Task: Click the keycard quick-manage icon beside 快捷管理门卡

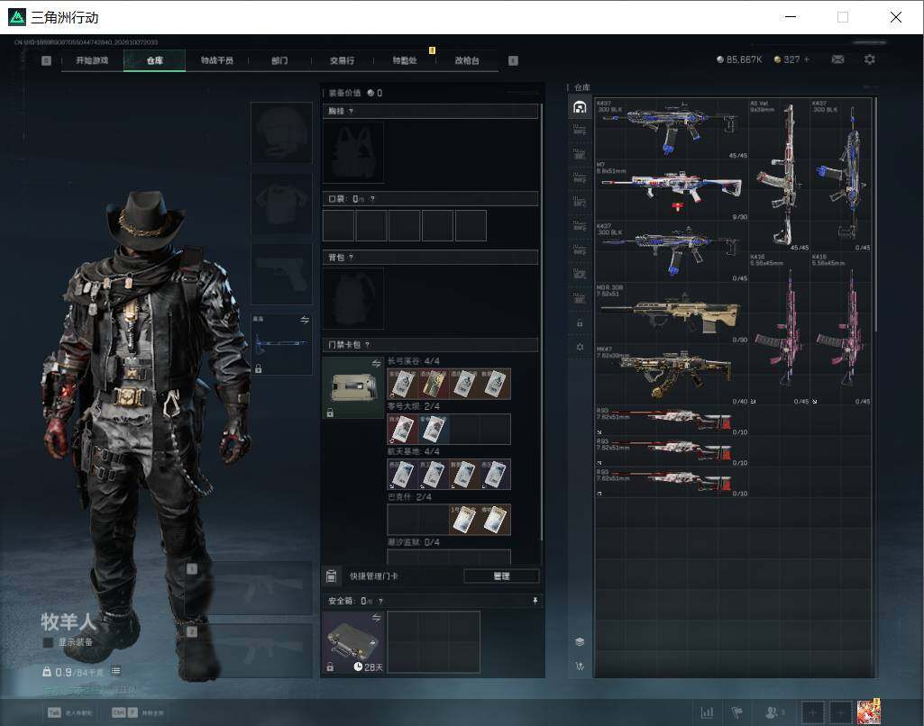Action: 331,576
